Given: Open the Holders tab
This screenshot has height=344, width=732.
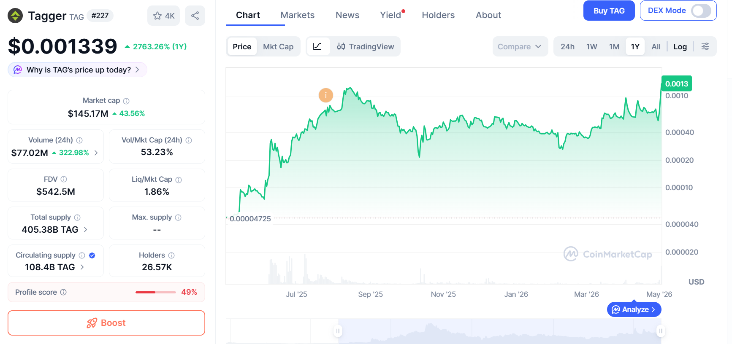Looking at the screenshot, I should point(438,15).
